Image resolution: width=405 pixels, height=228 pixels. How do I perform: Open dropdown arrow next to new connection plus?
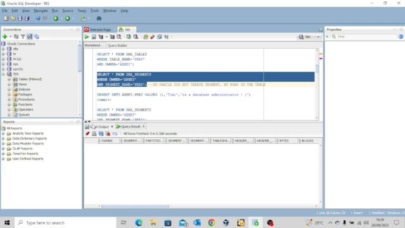pos(11,37)
